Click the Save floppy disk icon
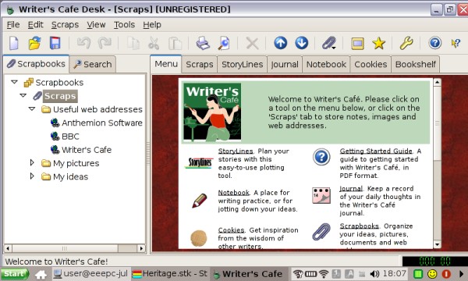The width and height of the screenshot is (468, 281). click(x=55, y=43)
